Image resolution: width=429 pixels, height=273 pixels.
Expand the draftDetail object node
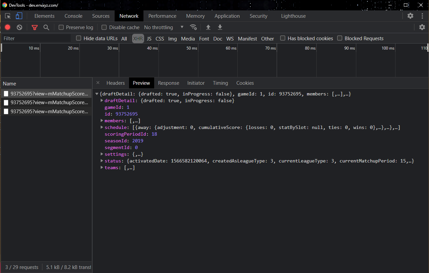pyautogui.click(x=102, y=100)
